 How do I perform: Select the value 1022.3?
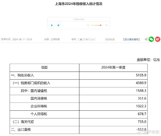141,106
